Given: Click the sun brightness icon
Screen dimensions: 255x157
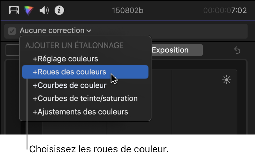Looking at the screenshot, I should click(226, 80).
